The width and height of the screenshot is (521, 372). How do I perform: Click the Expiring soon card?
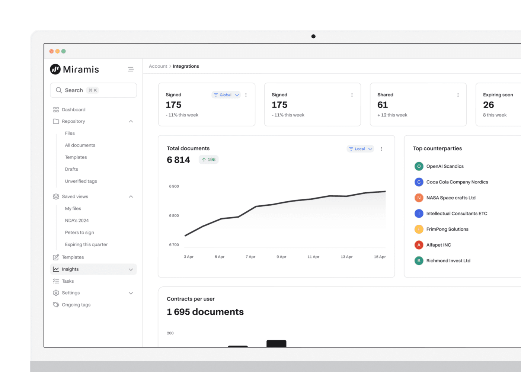[498, 105]
